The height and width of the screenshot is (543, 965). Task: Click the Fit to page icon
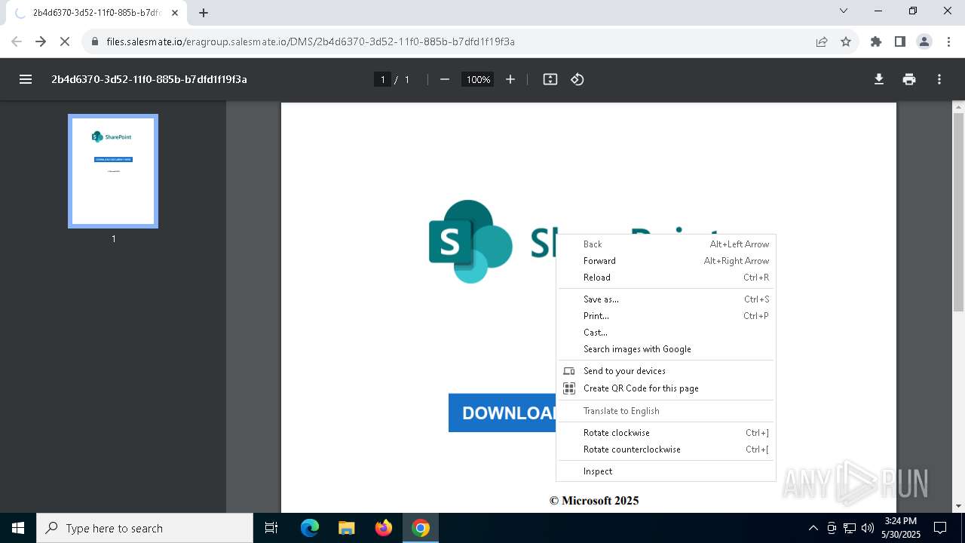point(550,79)
